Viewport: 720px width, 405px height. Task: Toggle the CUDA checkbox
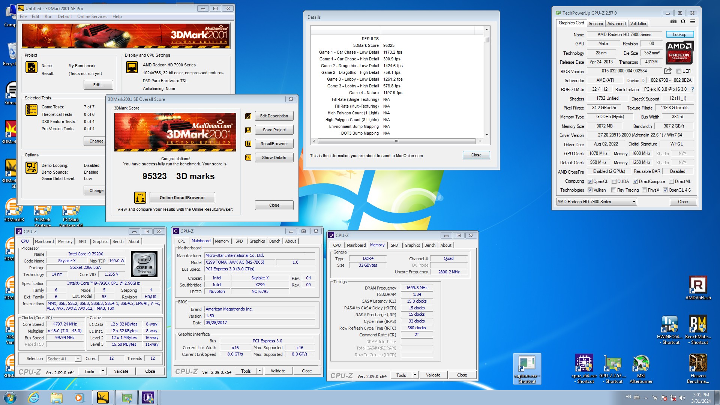click(614, 181)
